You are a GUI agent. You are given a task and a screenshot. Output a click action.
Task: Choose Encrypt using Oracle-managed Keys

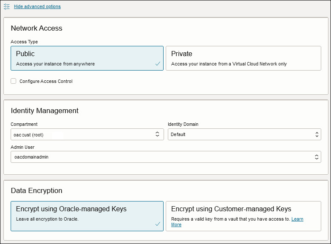click(87, 216)
